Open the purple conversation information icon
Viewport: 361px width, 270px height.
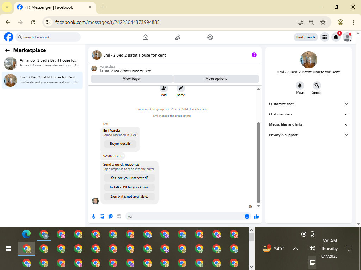(254, 55)
